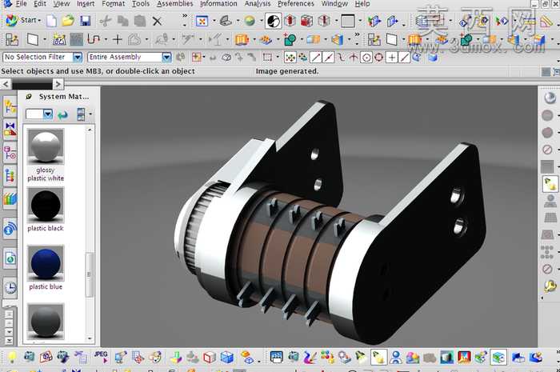560x372 pixels.
Task: Select the Studio rendering style icon
Action: pyautogui.click(x=273, y=21)
